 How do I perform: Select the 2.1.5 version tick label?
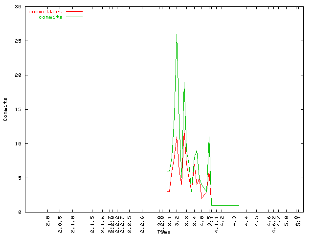pos(92,221)
